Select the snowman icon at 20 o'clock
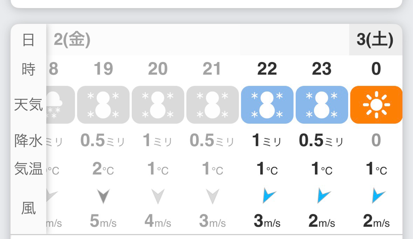 (x=158, y=105)
